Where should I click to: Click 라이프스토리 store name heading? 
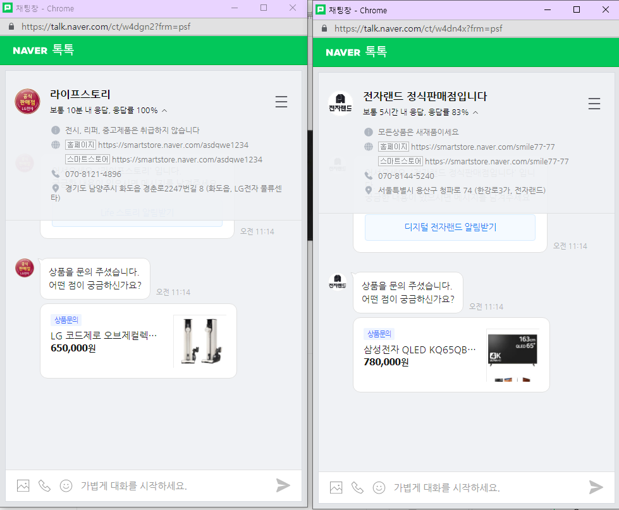[80, 94]
